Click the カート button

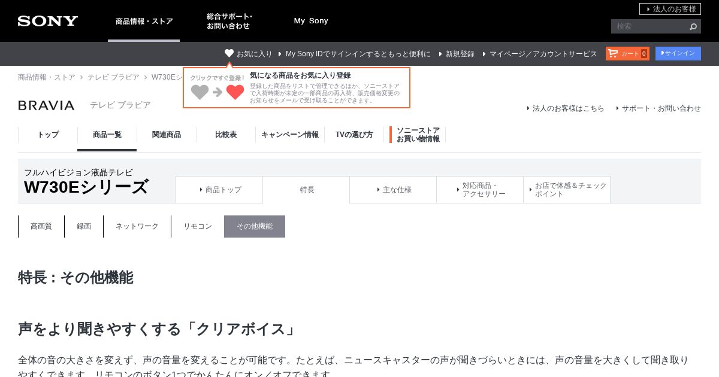pos(627,53)
